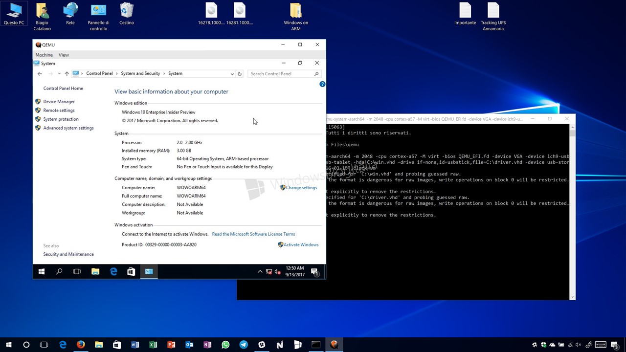Image resolution: width=626 pixels, height=352 pixels.
Task: Open Pannello di controllo desktop icon
Action: (98, 17)
